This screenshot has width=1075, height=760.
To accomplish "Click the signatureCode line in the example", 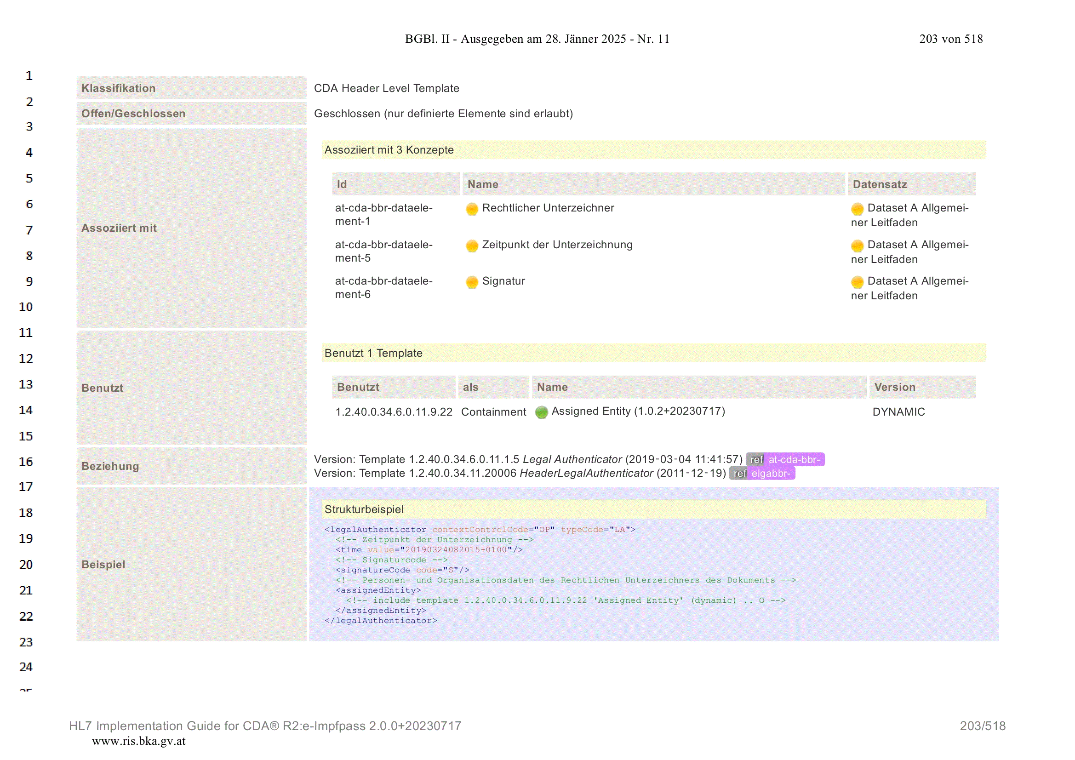I will [402, 570].
